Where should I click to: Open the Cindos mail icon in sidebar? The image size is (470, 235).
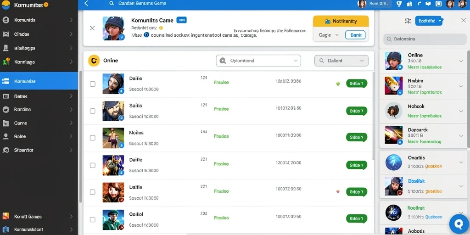(6, 34)
